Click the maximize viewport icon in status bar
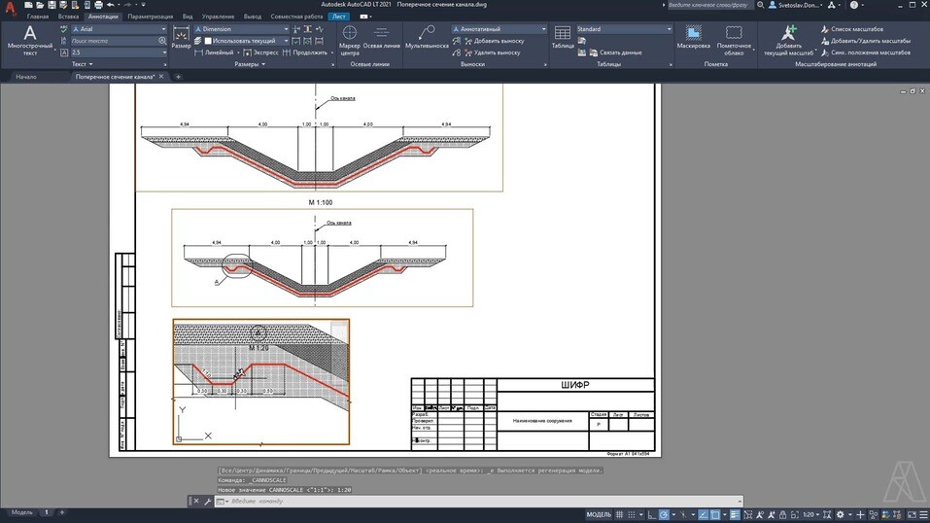This screenshot has width=930, height=523. 795,514
